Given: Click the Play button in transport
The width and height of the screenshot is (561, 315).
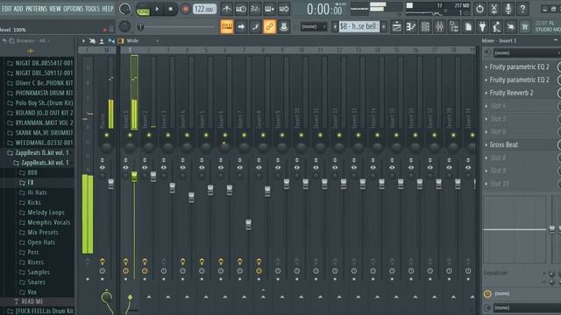Looking at the screenshot, I should coord(158,9).
